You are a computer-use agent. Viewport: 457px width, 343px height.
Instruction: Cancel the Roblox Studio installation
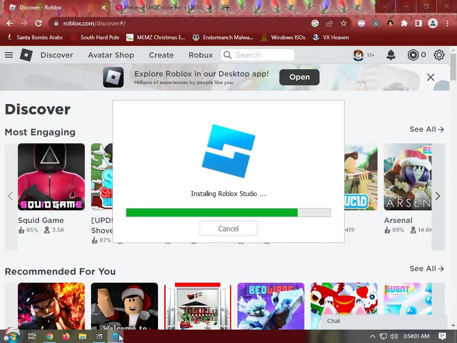click(x=228, y=228)
